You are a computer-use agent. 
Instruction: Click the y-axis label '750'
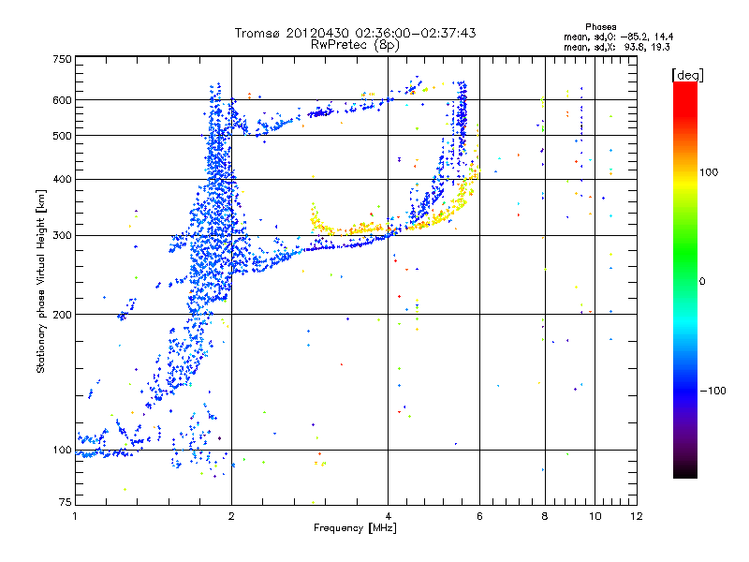[62, 59]
